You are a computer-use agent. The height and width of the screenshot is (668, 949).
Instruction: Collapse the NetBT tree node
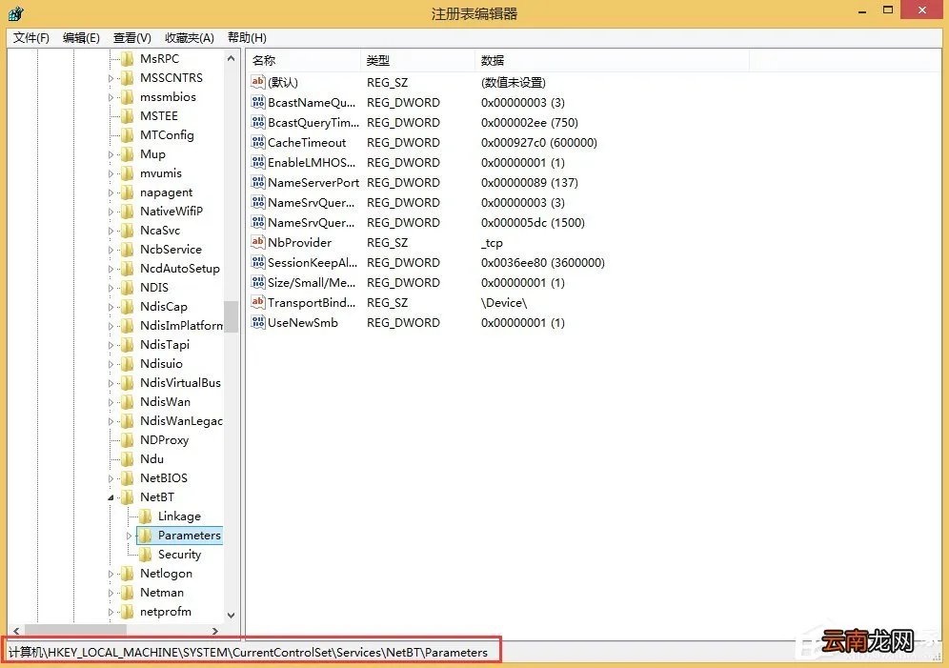[111, 496]
